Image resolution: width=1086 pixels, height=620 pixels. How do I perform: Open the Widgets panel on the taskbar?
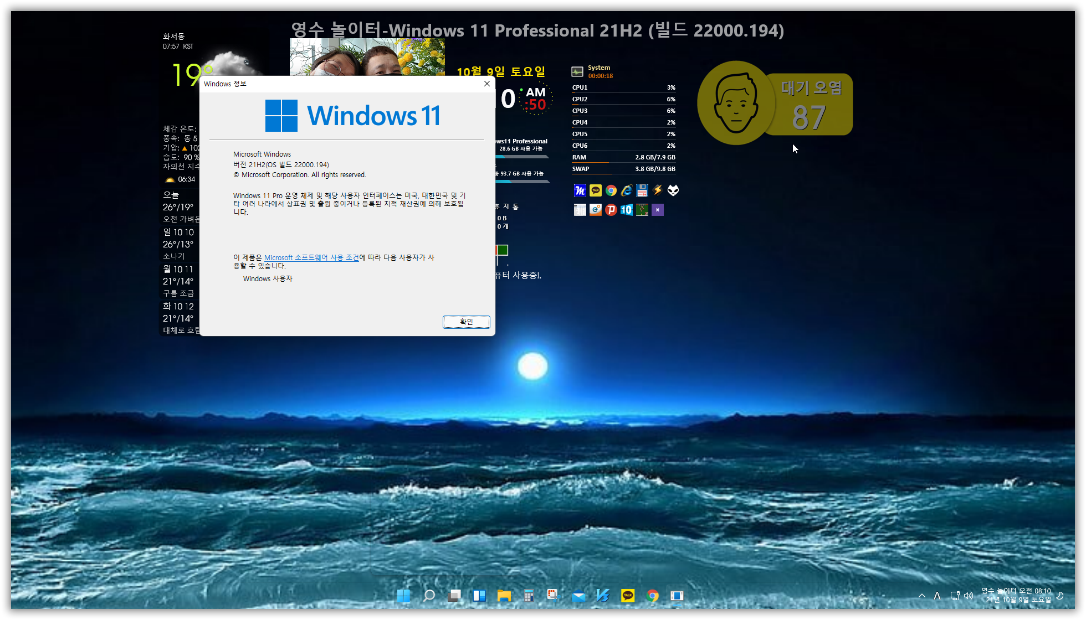[x=479, y=596]
